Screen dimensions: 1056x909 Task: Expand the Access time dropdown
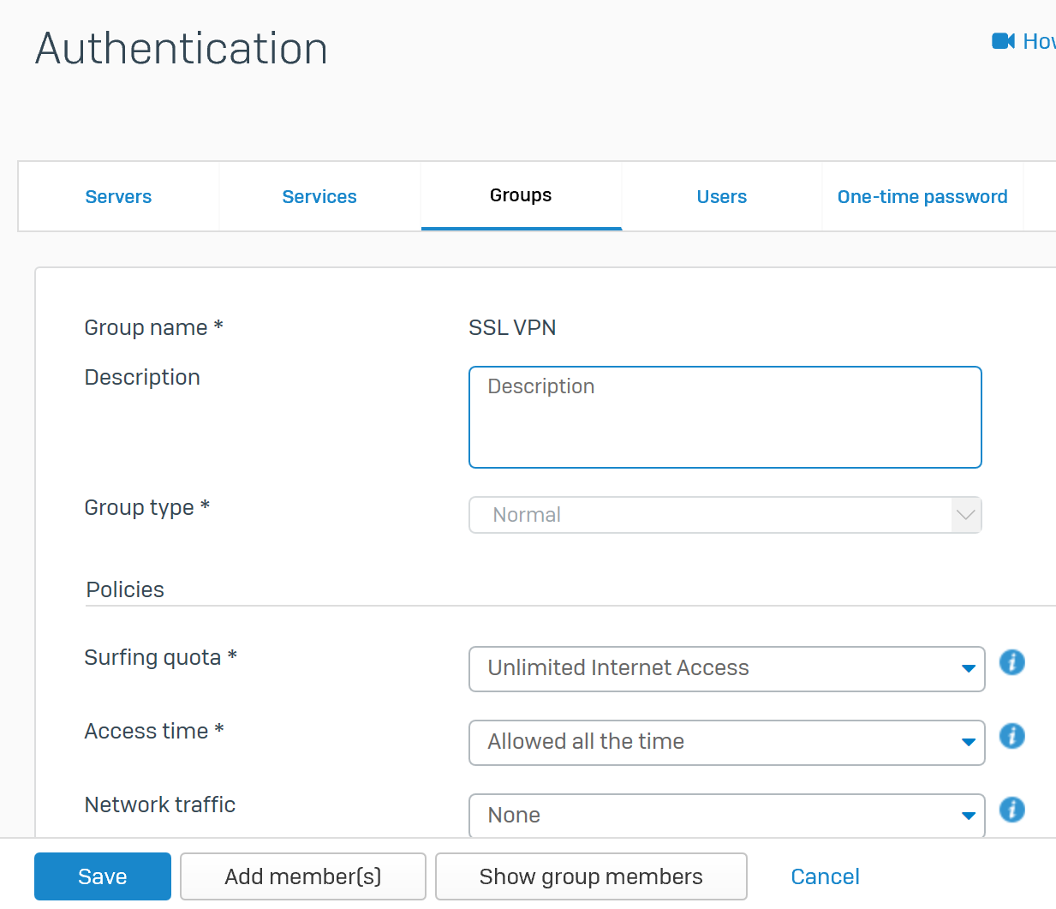click(726, 742)
